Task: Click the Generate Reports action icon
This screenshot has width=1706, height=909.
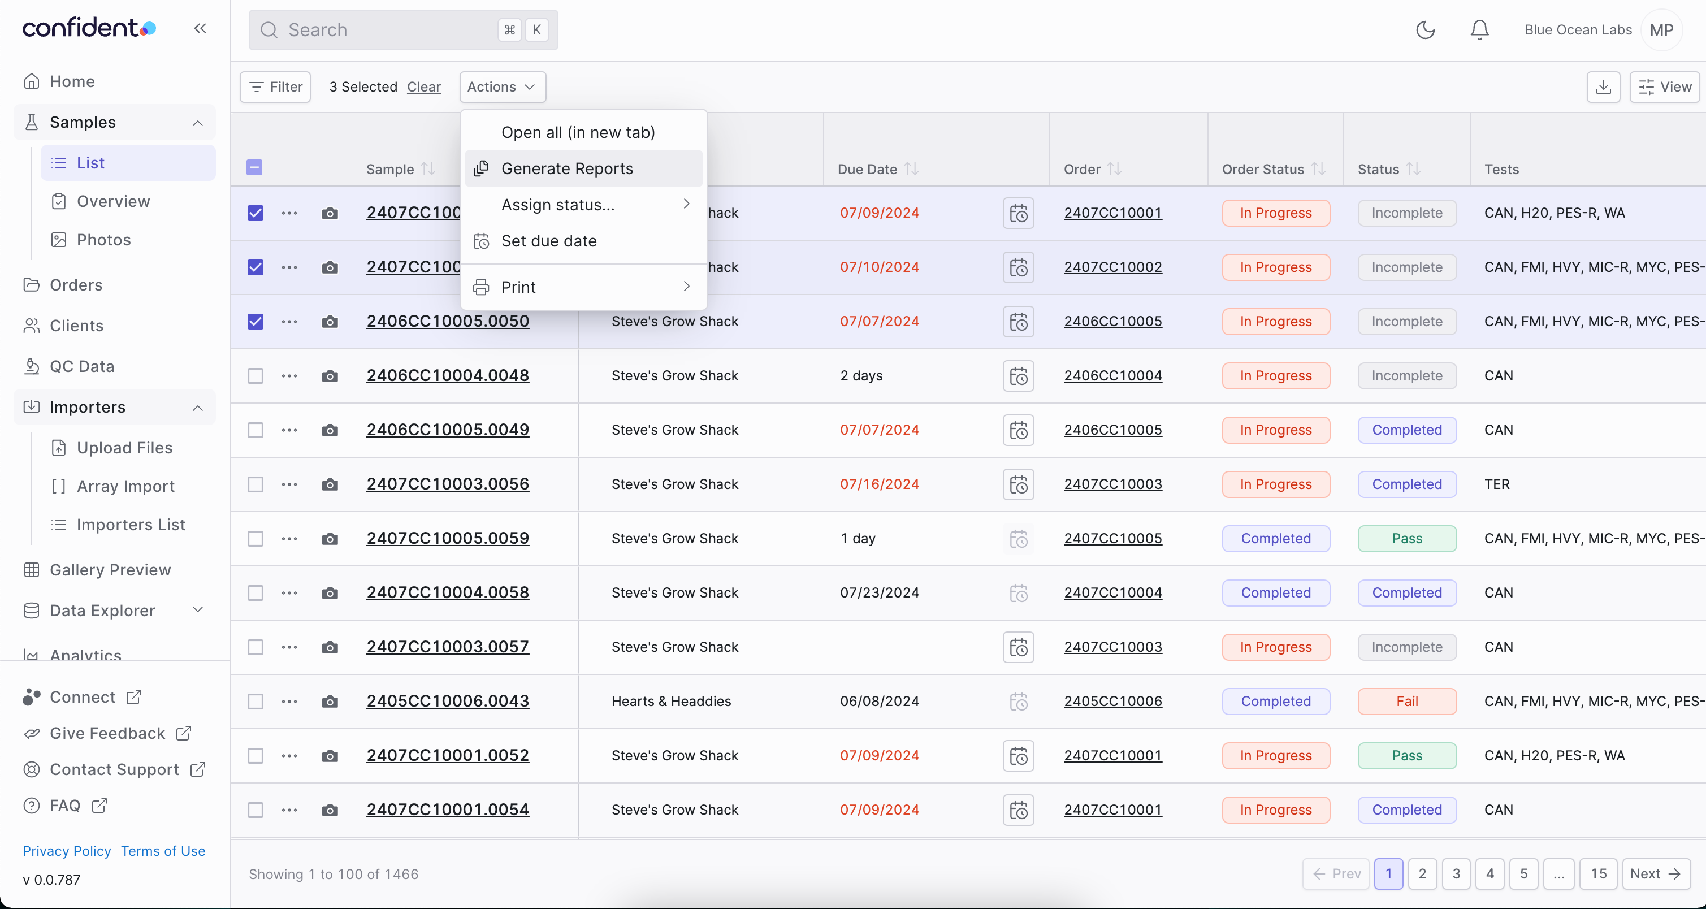Action: click(483, 168)
